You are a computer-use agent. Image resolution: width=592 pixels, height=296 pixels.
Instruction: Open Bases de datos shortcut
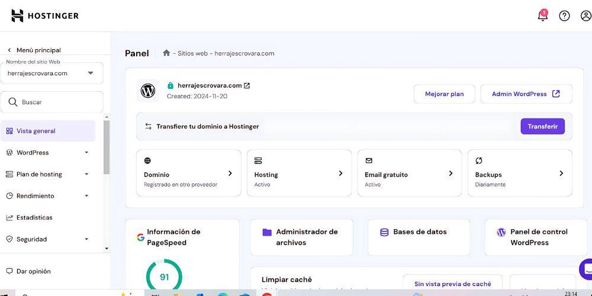coord(419,232)
